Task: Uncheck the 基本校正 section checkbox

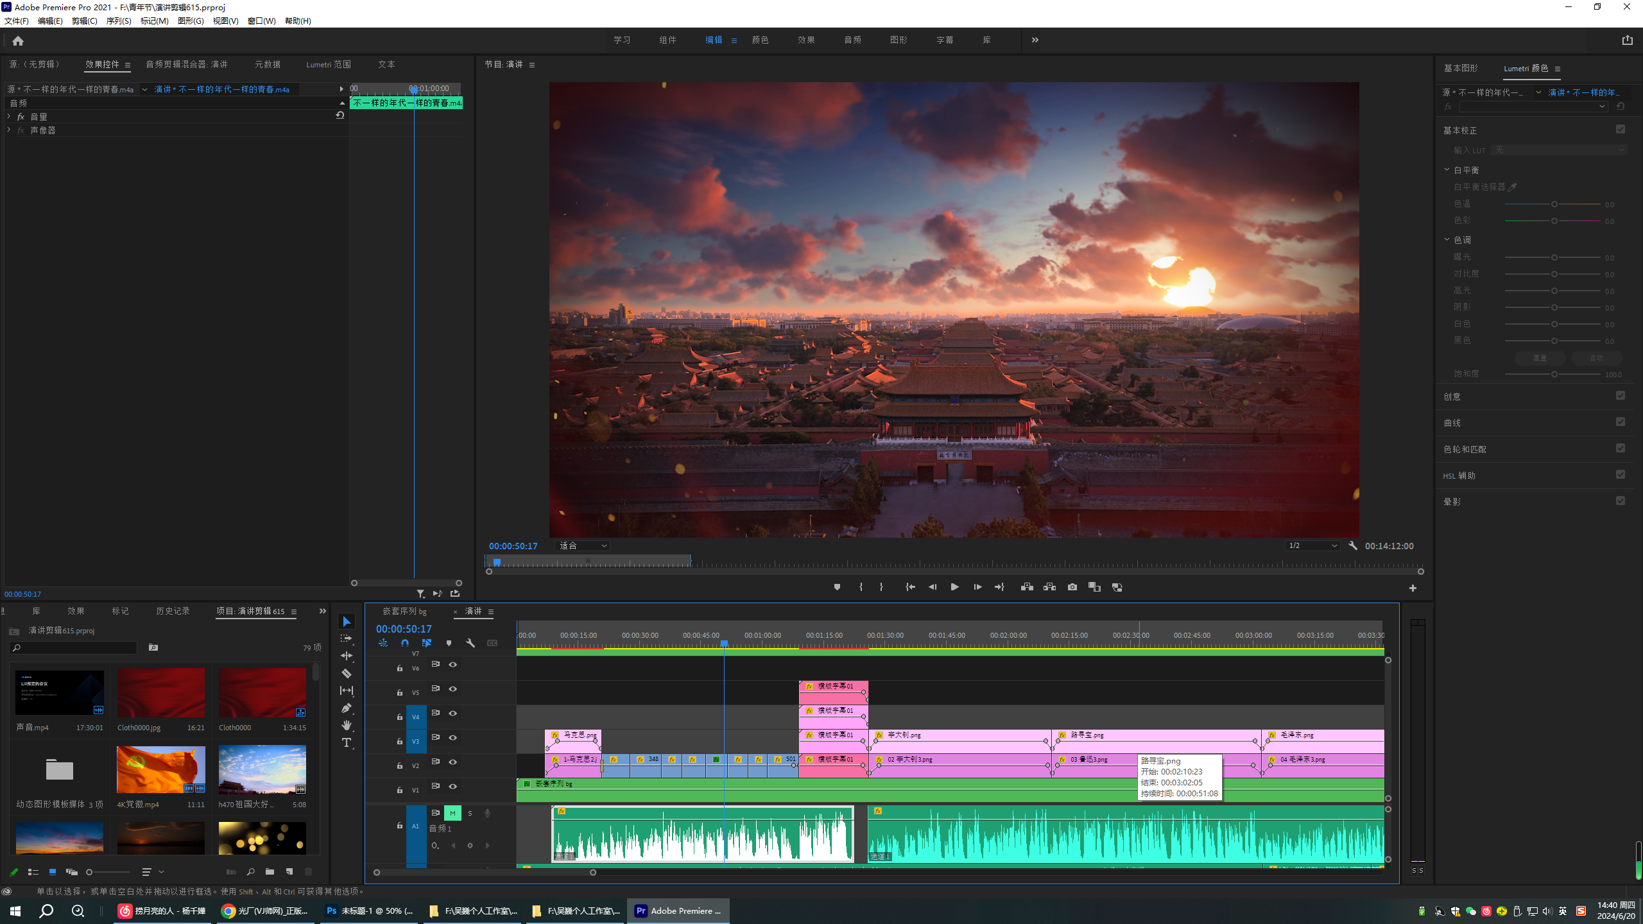Action: [x=1621, y=129]
